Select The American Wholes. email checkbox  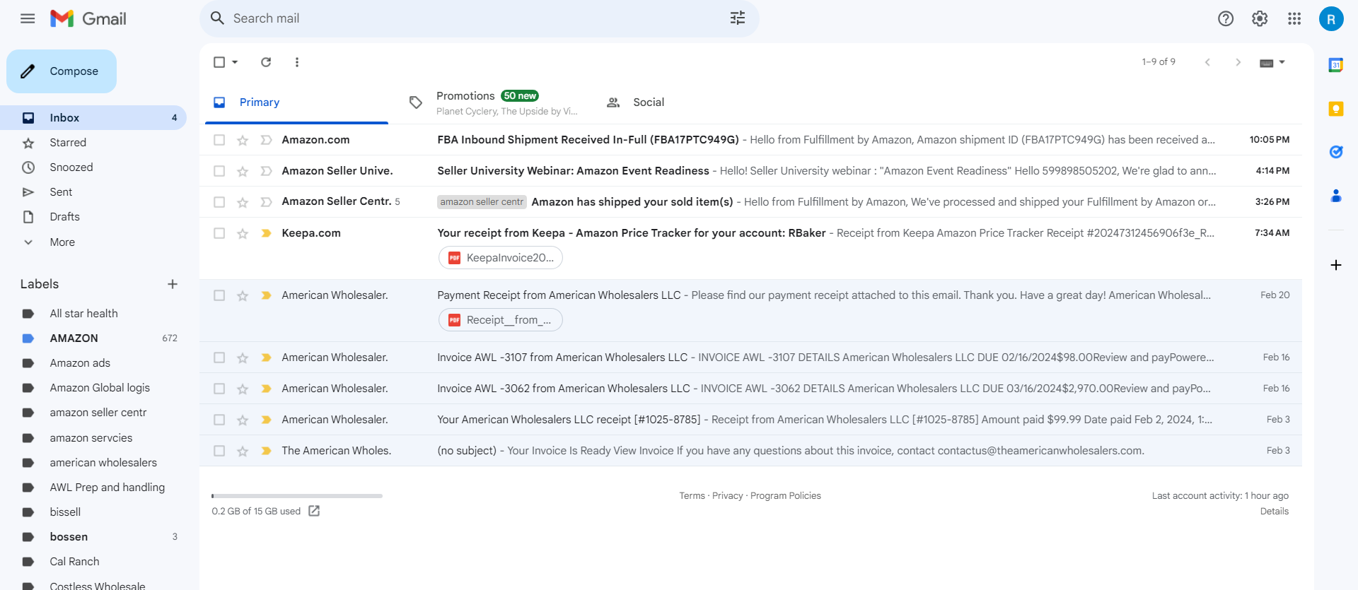[x=219, y=451]
